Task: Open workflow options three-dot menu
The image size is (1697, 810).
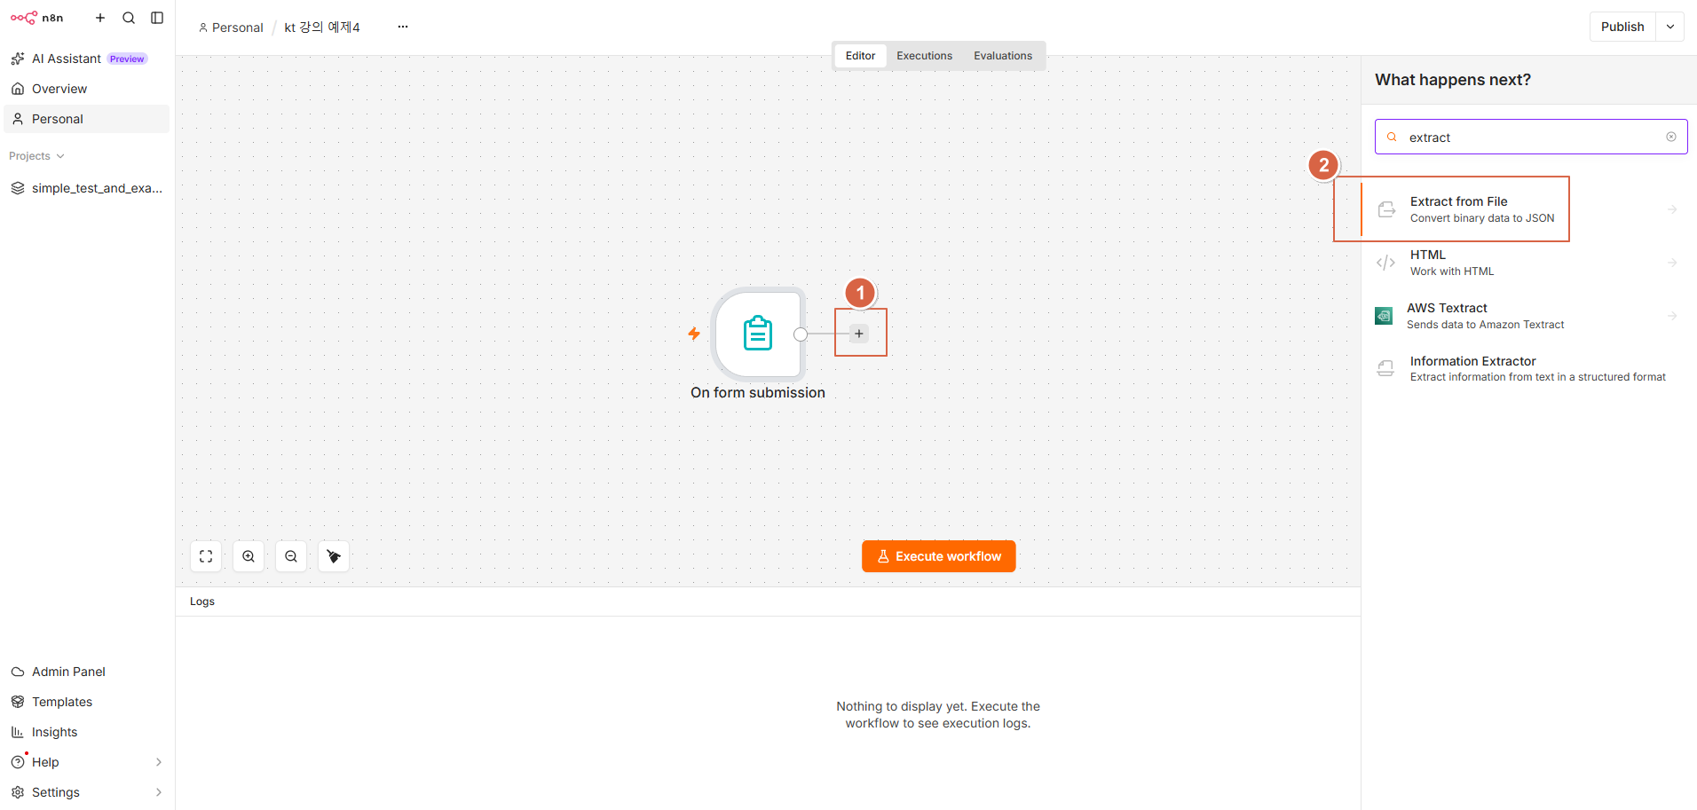Action: coord(403,27)
